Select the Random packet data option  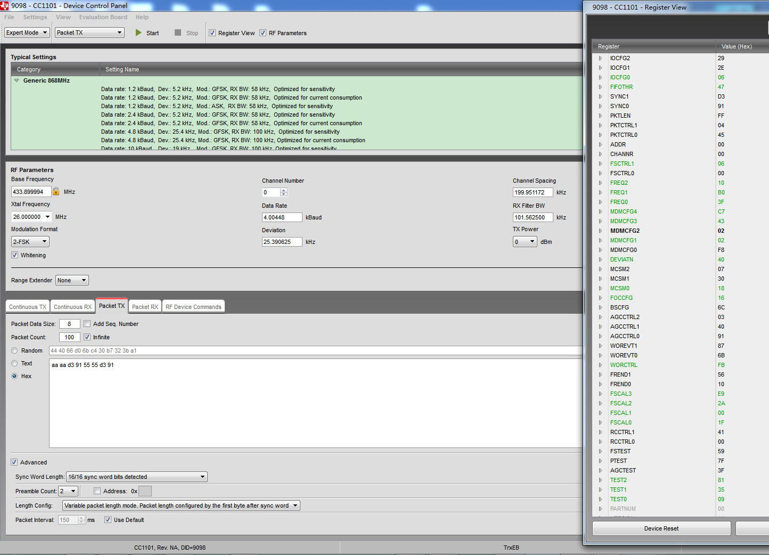coord(14,350)
